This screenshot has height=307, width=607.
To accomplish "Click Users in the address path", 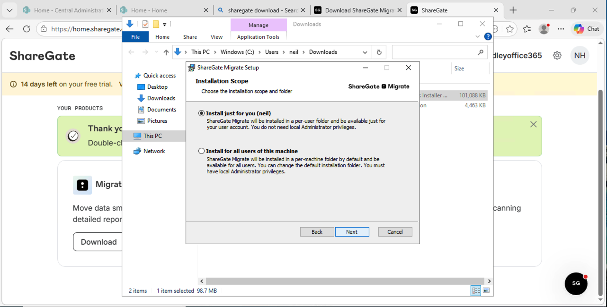I will [x=272, y=52].
